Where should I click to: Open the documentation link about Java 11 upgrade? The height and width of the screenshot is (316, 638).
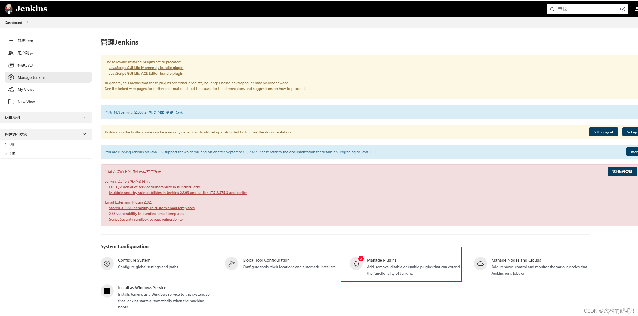coord(299,152)
